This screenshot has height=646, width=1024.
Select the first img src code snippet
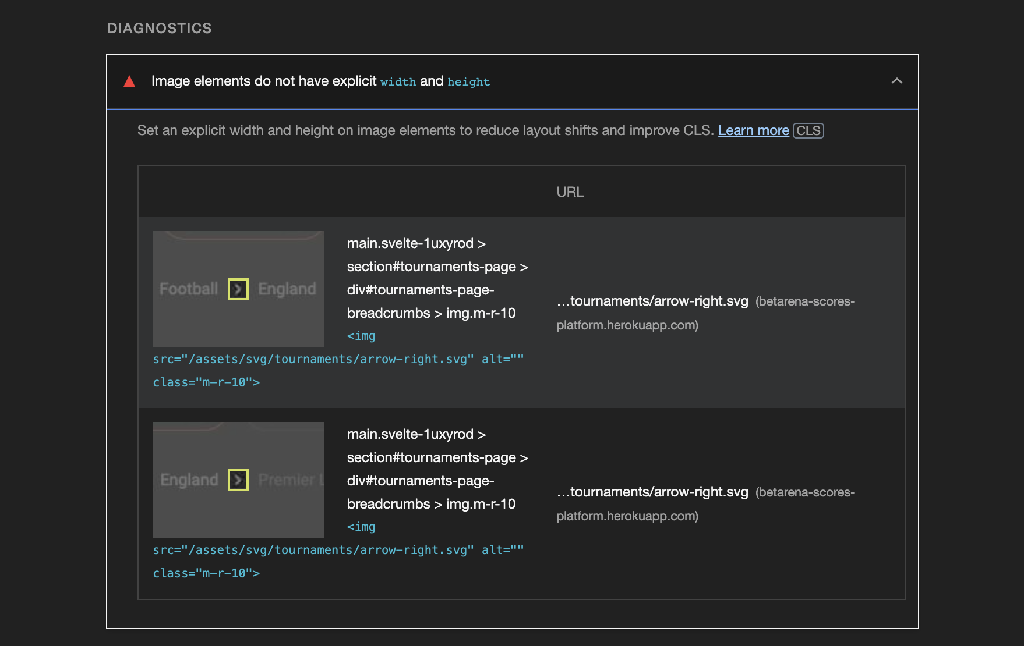338,359
